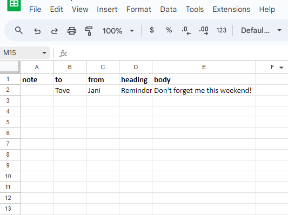Select the cell containing 'note'

[37, 79]
